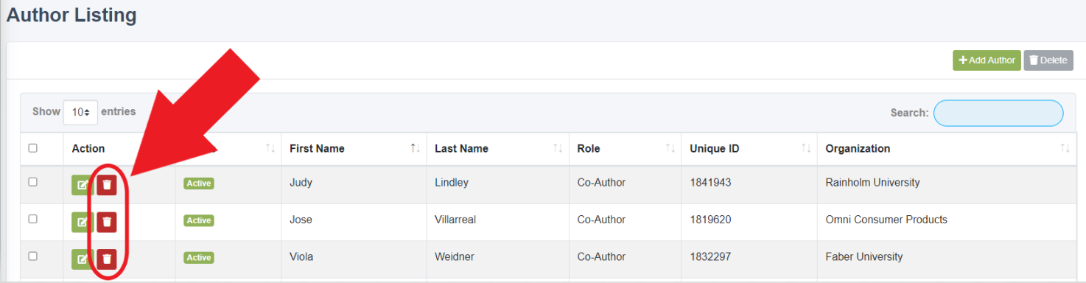The width and height of the screenshot is (1086, 283).
Task: Delete Viola Weidner using the red trash icon
Action: pyautogui.click(x=107, y=258)
